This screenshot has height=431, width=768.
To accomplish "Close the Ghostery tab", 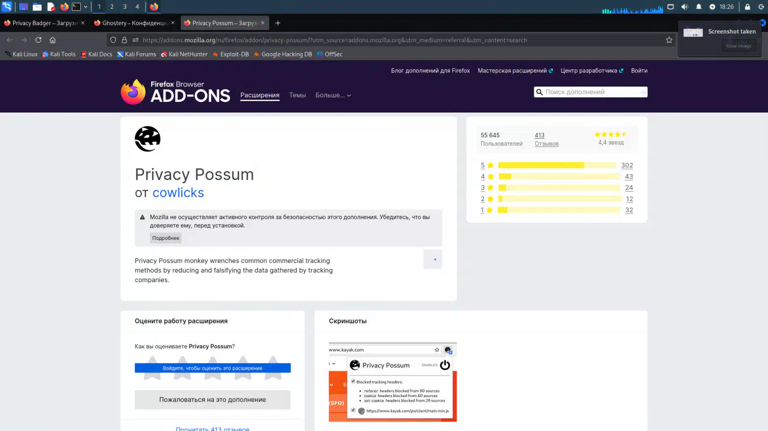I will 173,23.
